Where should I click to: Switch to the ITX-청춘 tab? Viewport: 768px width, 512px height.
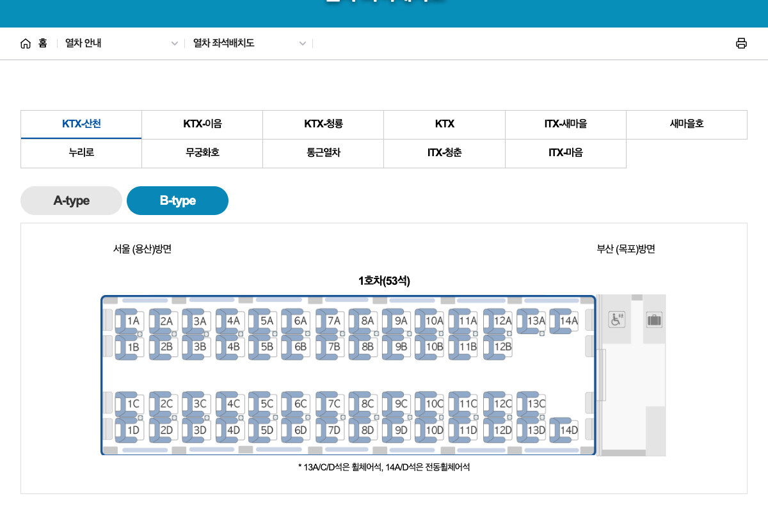444,154
